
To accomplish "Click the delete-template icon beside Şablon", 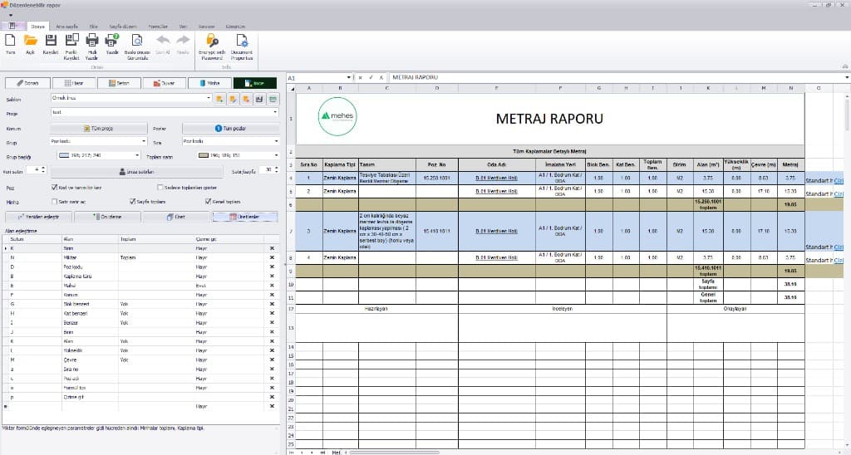I will coord(246,100).
